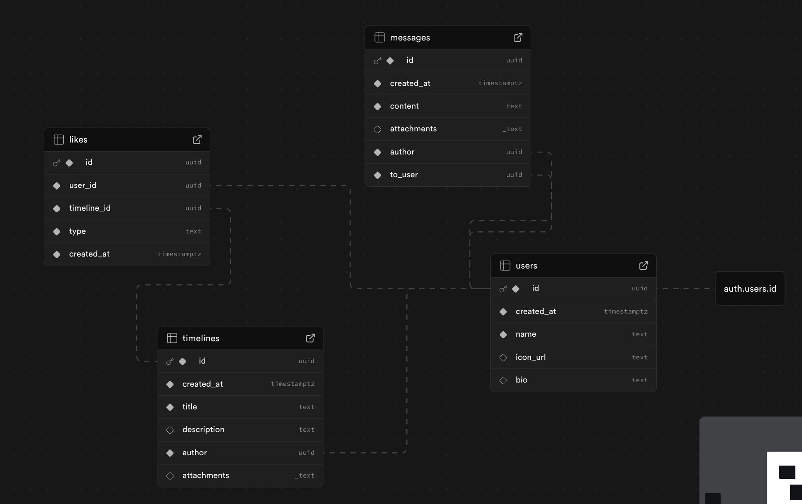The image size is (802, 504).
Task: Open the timelines table external link icon
Action: click(x=310, y=338)
